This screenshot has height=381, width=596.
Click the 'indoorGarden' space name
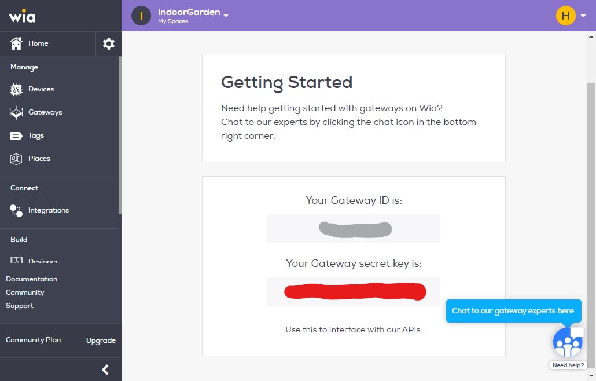pos(189,12)
